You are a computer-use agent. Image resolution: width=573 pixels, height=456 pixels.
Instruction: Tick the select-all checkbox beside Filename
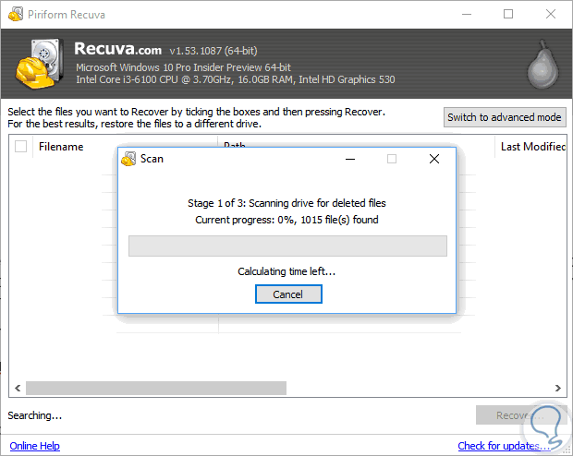point(20,147)
